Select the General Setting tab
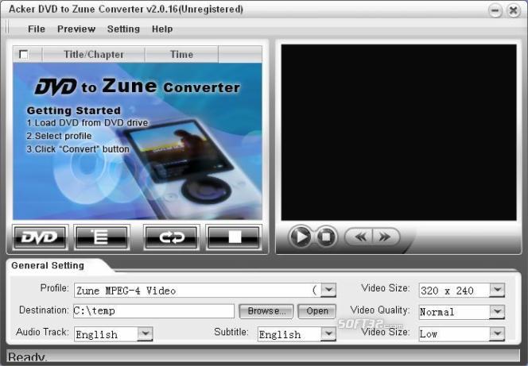Image resolution: width=528 pixels, height=366 pixels. coord(48,265)
